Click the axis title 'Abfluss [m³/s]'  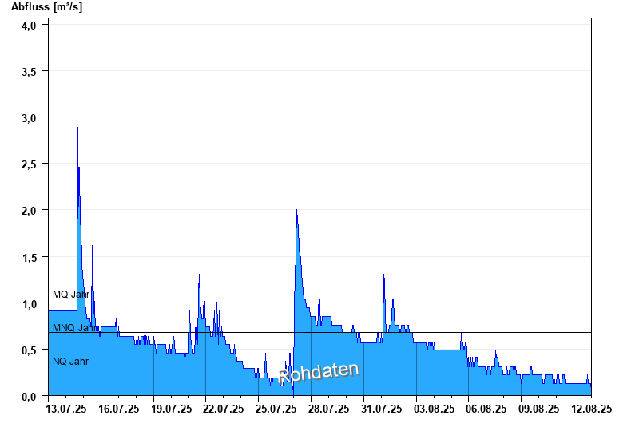[x=46, y=7]
